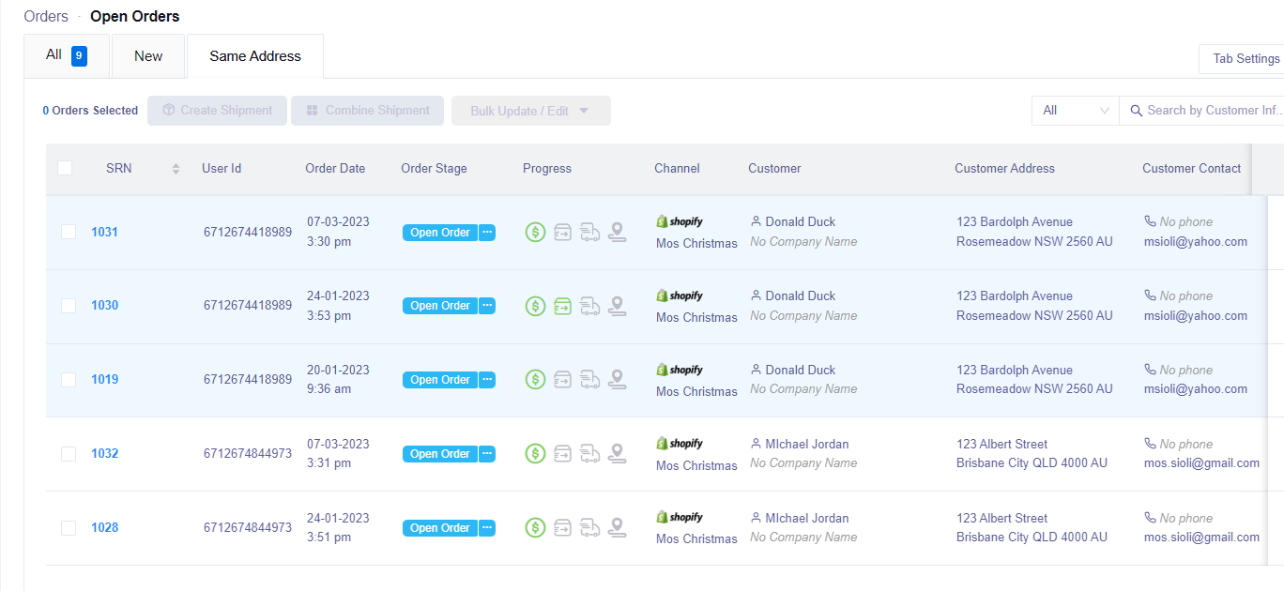
Task: Click the magnifier icon in the customer search box
Action: 1137,111
